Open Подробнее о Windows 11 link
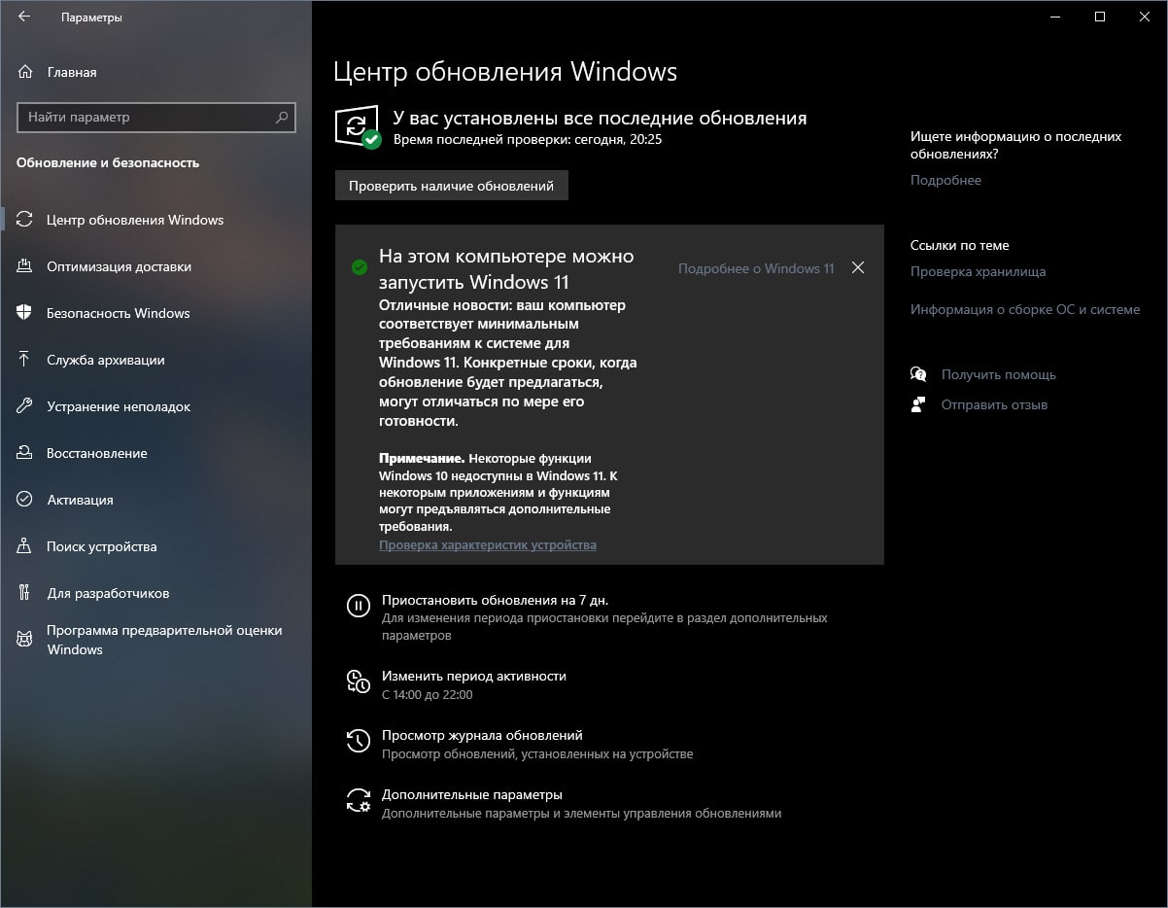The height and width of the screenshot is (908, 1168). point(756,268)
